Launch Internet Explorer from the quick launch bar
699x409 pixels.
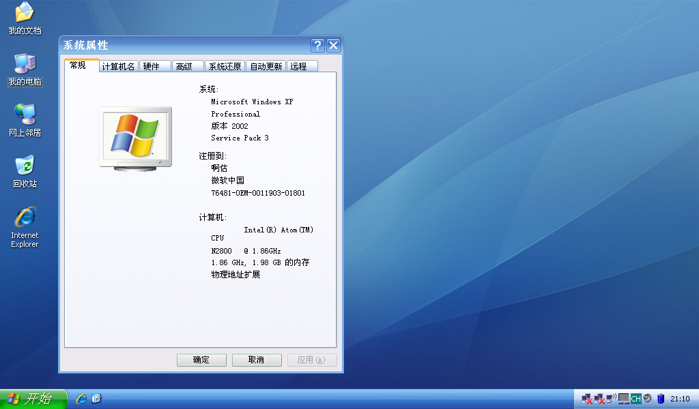coord(82,399)
